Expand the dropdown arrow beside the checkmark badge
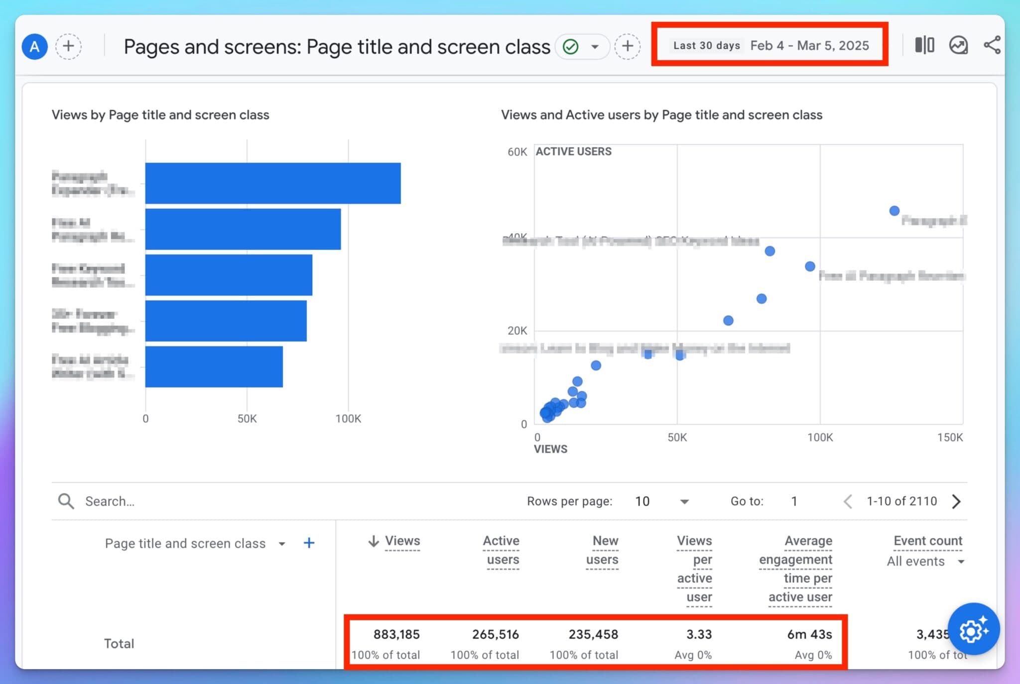Screen dimensions: 1020x684 tap(594, 47)
